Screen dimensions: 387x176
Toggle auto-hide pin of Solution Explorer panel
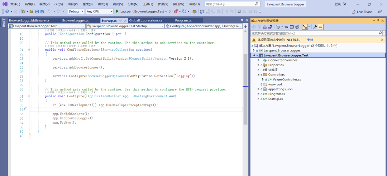pos(378,21)
